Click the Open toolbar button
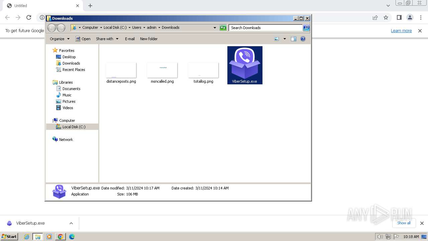This screenshot has width=428, height=241. tap(83, 39)
